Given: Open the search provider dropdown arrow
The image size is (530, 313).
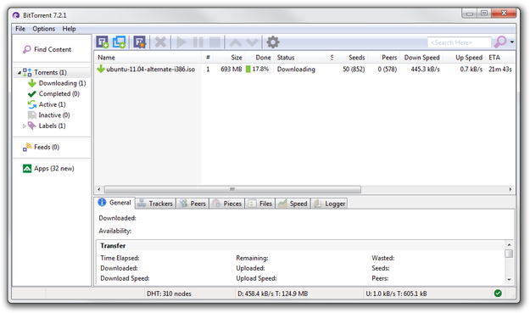Looking at the screenshot, I should (511, 42).
